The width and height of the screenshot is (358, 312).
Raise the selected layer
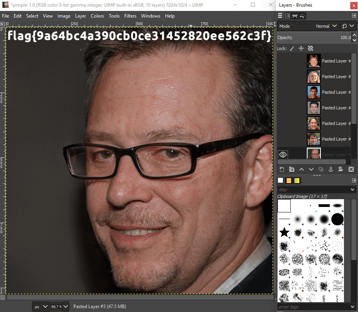tap(301, 169)
